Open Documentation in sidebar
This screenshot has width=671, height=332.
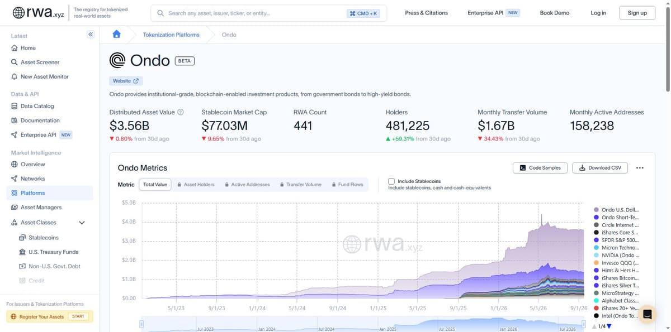(35, 121)
